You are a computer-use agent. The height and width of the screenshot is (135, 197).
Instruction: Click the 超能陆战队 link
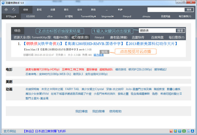(x=106, y=69)
